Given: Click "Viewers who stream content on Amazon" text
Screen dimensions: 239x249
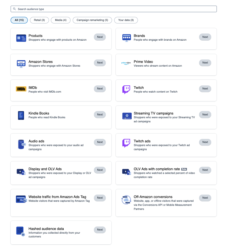Looking at the screenshot, I should [x=158, y=66].
